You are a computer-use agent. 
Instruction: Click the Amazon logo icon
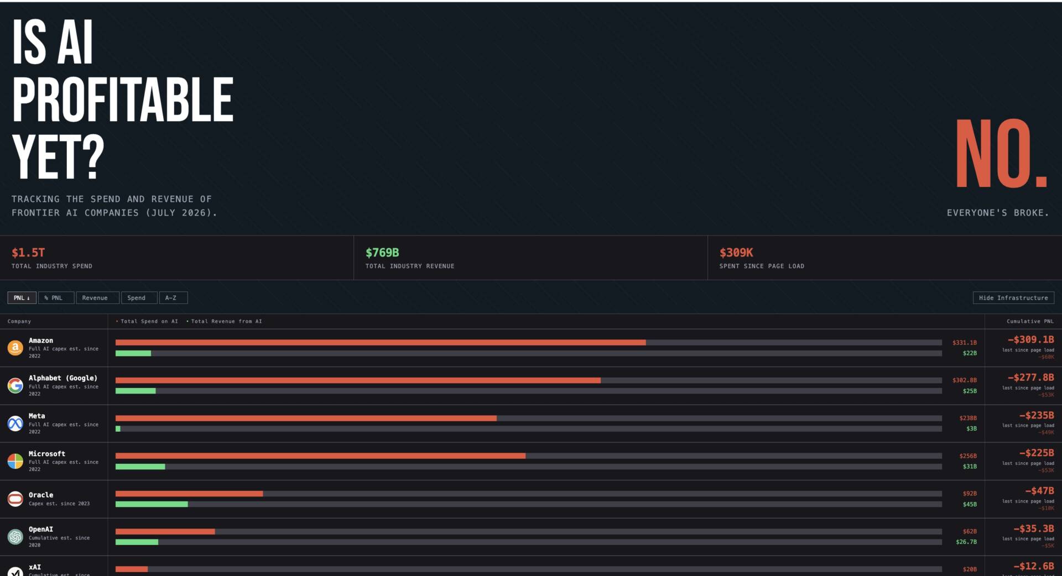[15, 348]
